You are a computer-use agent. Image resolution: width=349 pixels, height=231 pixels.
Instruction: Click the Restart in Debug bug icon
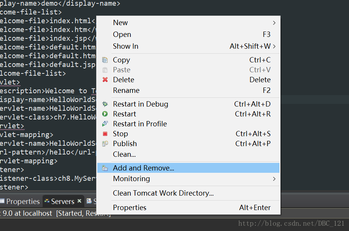(x=105, y=104)
